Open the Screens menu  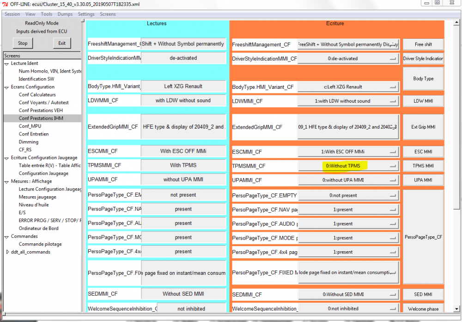[108, 14]
